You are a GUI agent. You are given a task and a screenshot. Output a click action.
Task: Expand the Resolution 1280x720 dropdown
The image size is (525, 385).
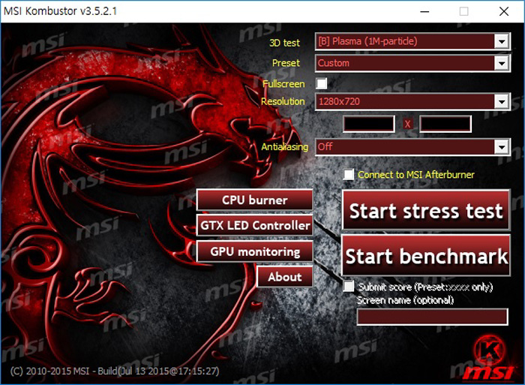point(412,101)
